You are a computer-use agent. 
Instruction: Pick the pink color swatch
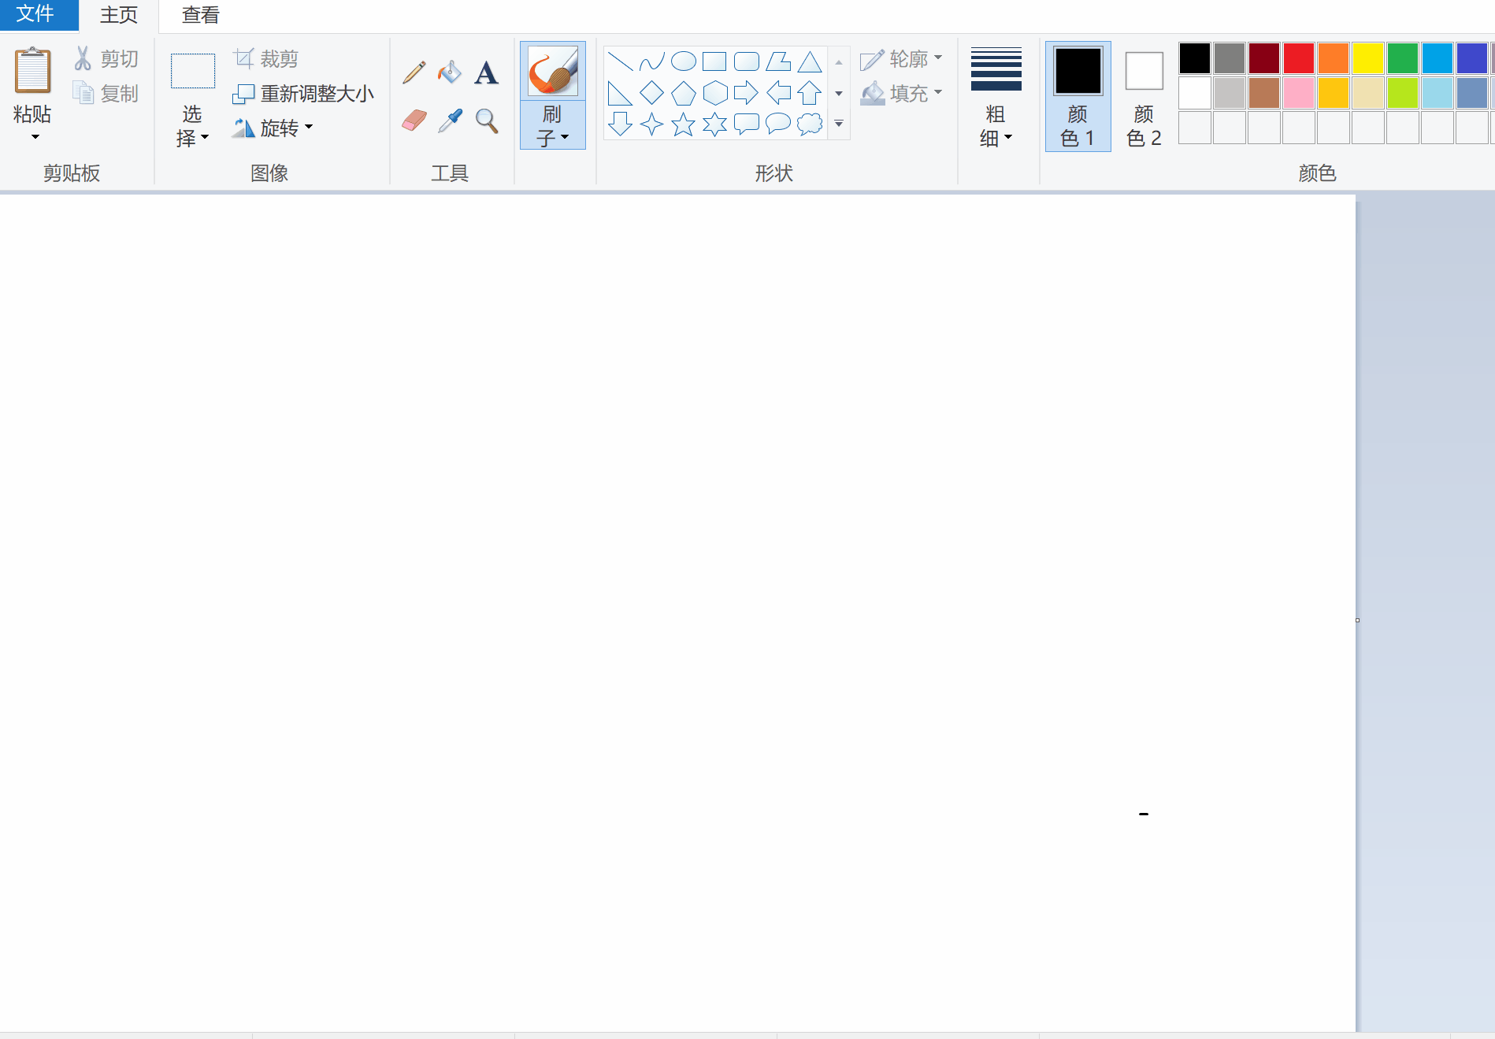pyautogui.click(x=1298, y=93)
